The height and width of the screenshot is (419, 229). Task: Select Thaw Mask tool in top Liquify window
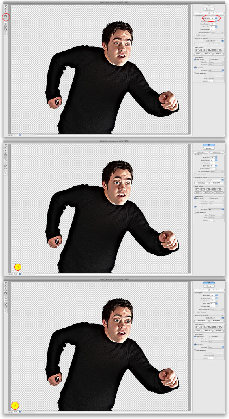pyautogui.click(x=6, y=29)
